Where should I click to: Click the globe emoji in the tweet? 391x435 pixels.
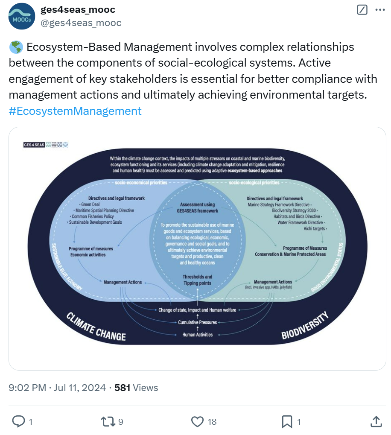coord(14,47)
